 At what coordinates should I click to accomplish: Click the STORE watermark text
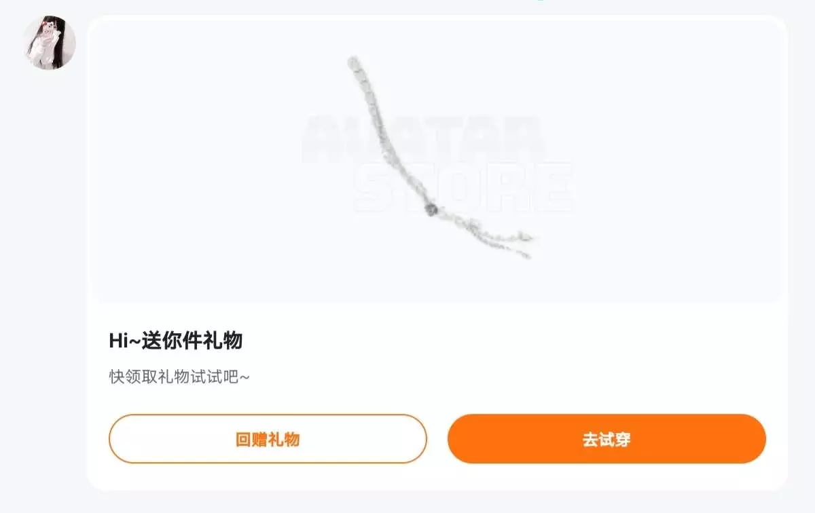coord(463,188)
